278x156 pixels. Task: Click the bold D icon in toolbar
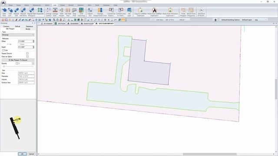105,20
